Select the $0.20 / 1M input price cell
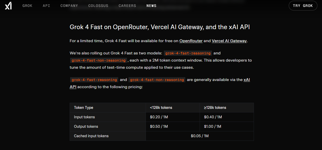The image size is (322, 150). click(x=173, y=117)
